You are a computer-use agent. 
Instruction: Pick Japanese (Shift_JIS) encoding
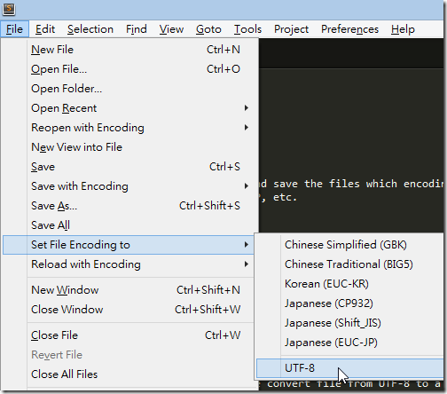(350, 323)
